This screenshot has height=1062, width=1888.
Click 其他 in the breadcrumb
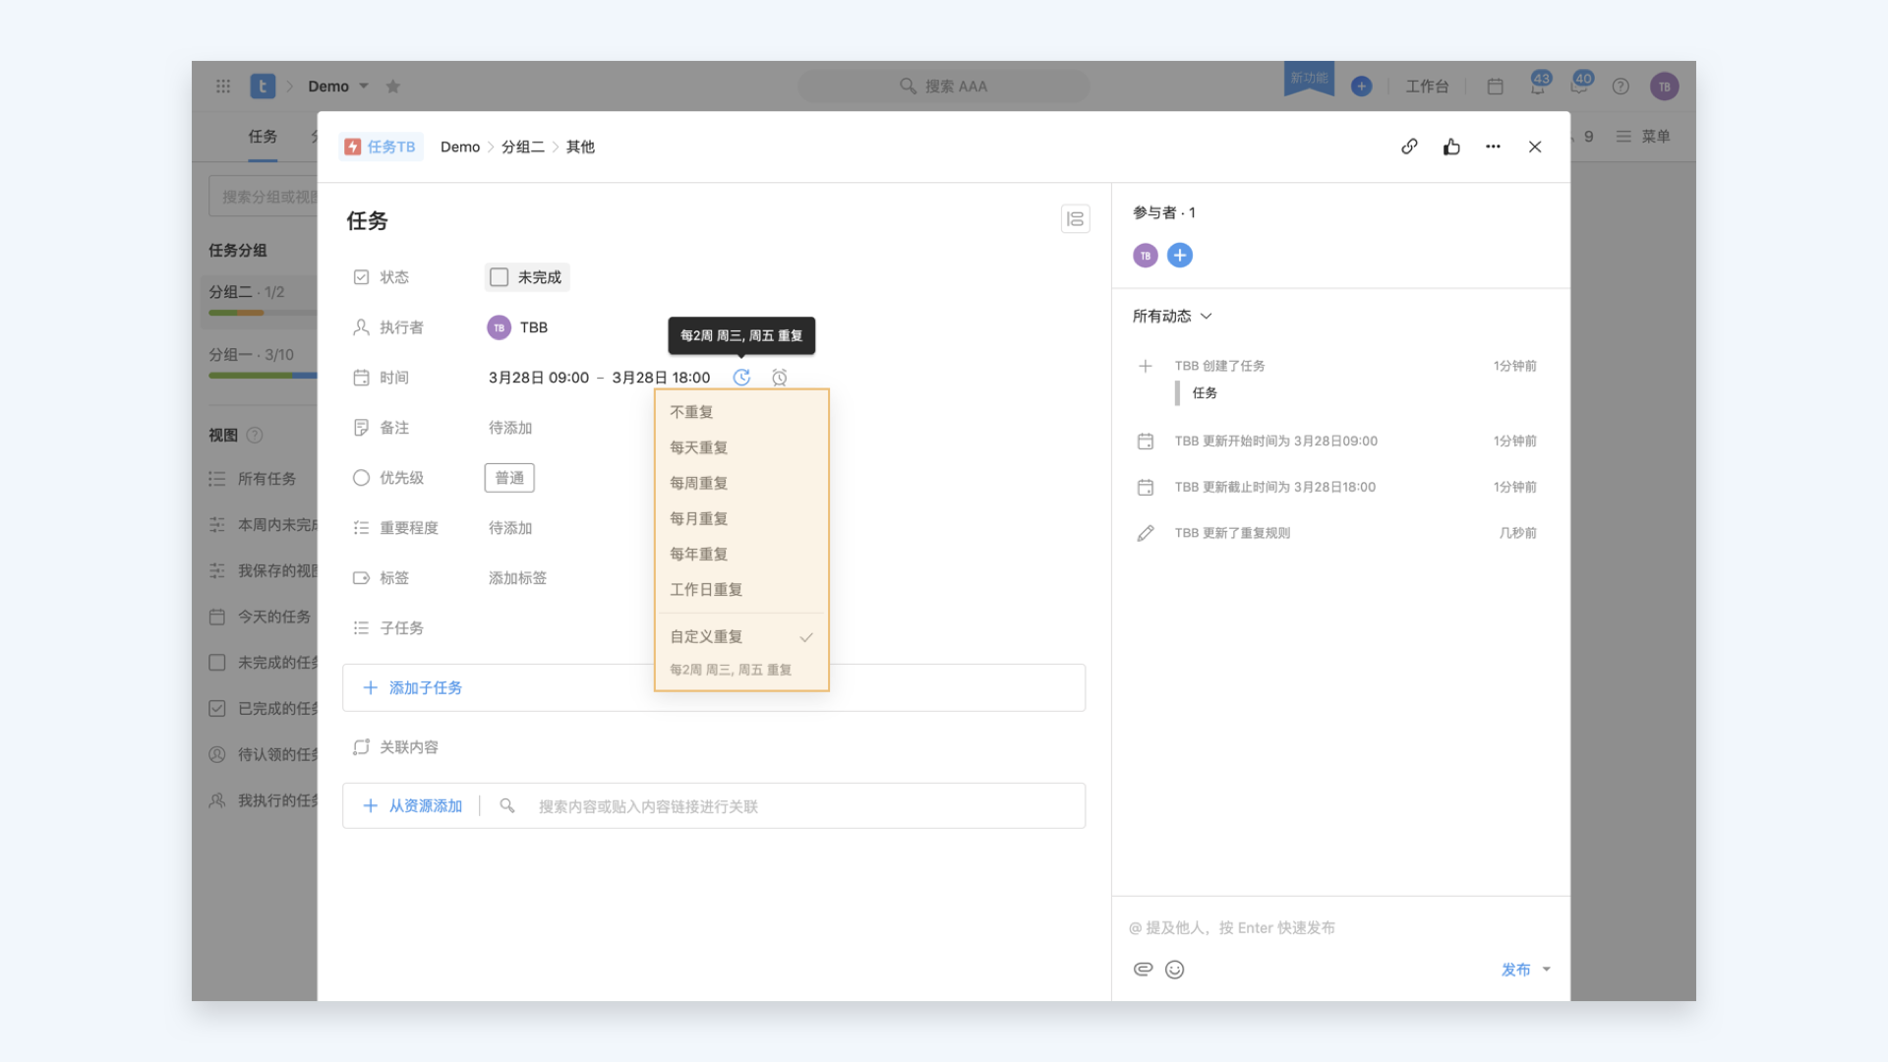(x=580, y=147)
